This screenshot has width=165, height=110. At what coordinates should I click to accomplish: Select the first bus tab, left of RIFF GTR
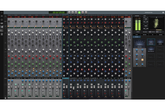pyautogui.click(x=136, y=34)
